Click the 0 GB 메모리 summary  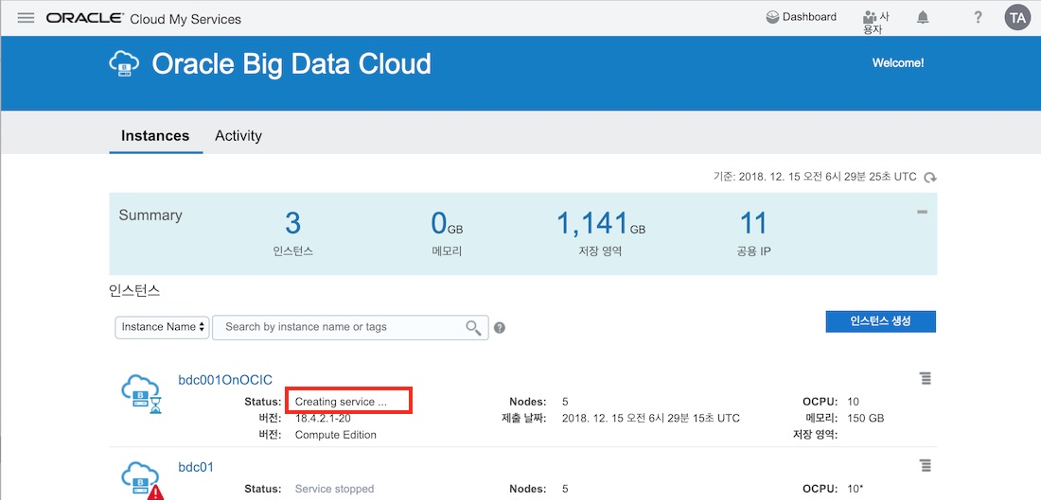tap(446, 233)
